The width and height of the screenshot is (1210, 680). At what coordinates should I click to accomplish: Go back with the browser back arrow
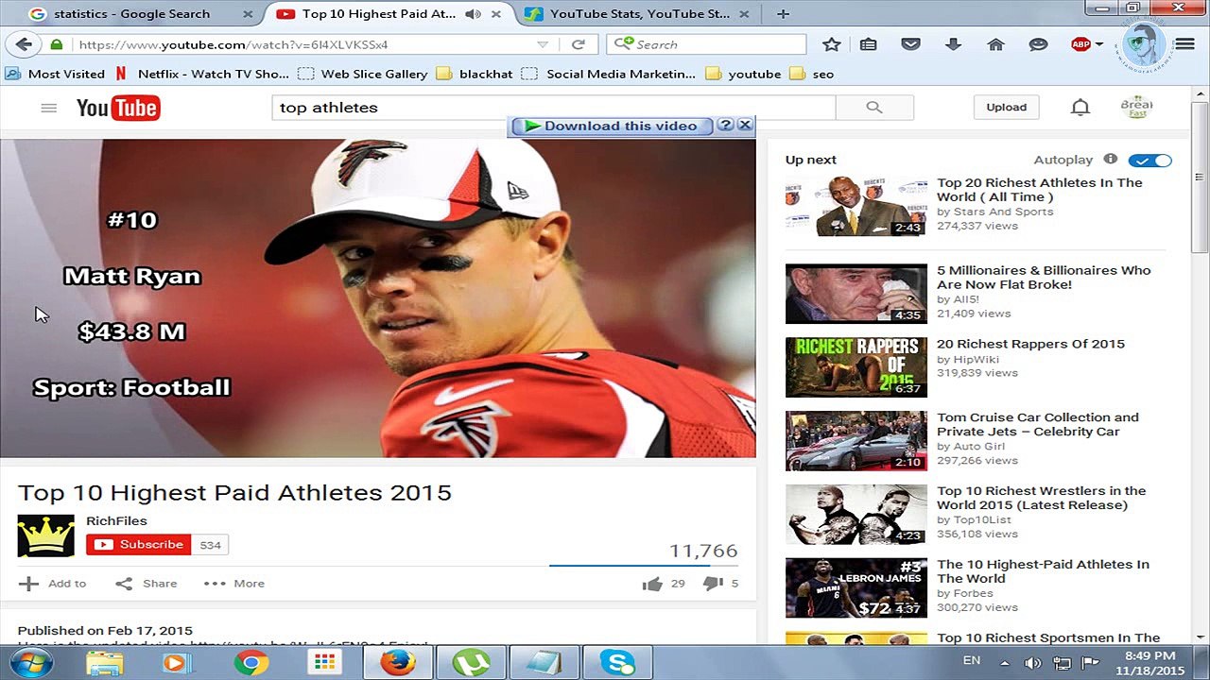[x=24, y=44]
